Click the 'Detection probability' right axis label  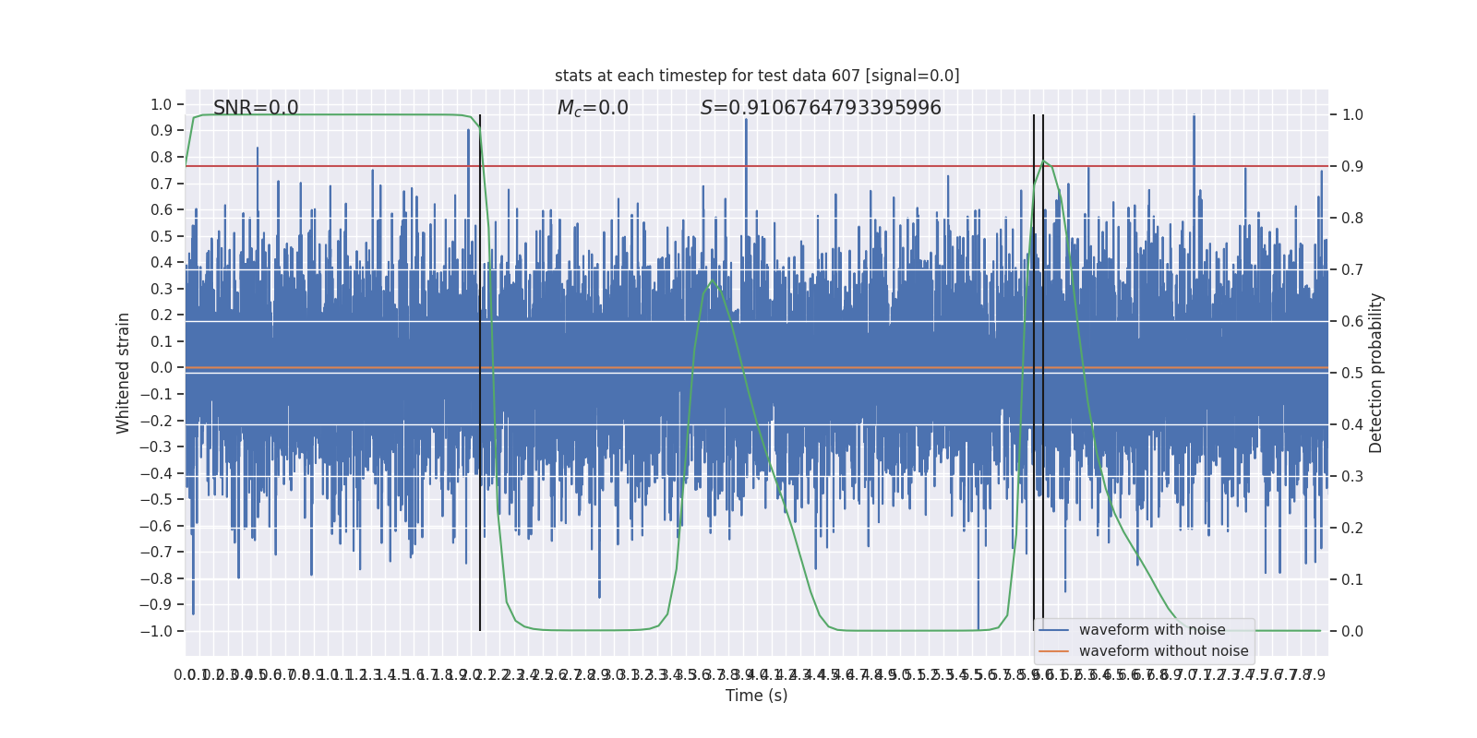(x=1376, y=373)
